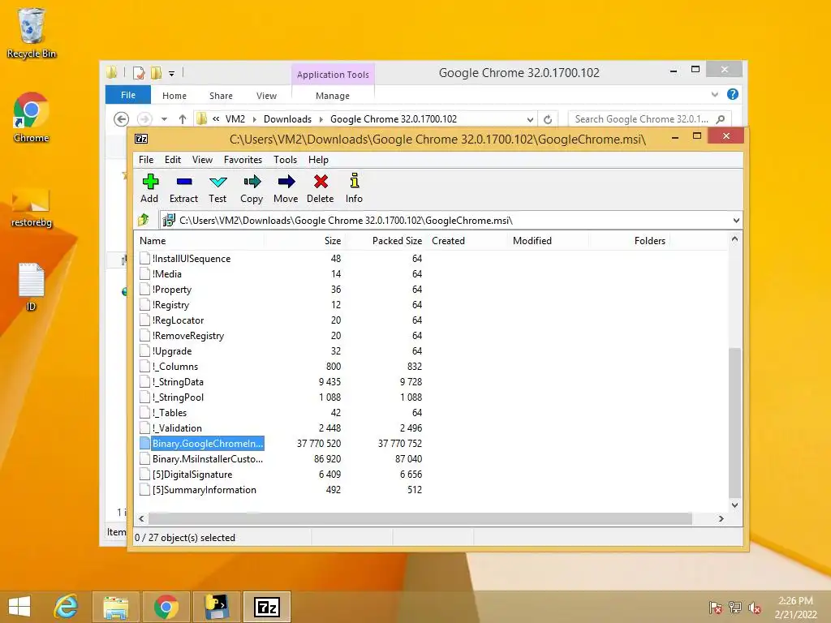Switch to Explorer's Home ribbon tab

tap(174, 96)
